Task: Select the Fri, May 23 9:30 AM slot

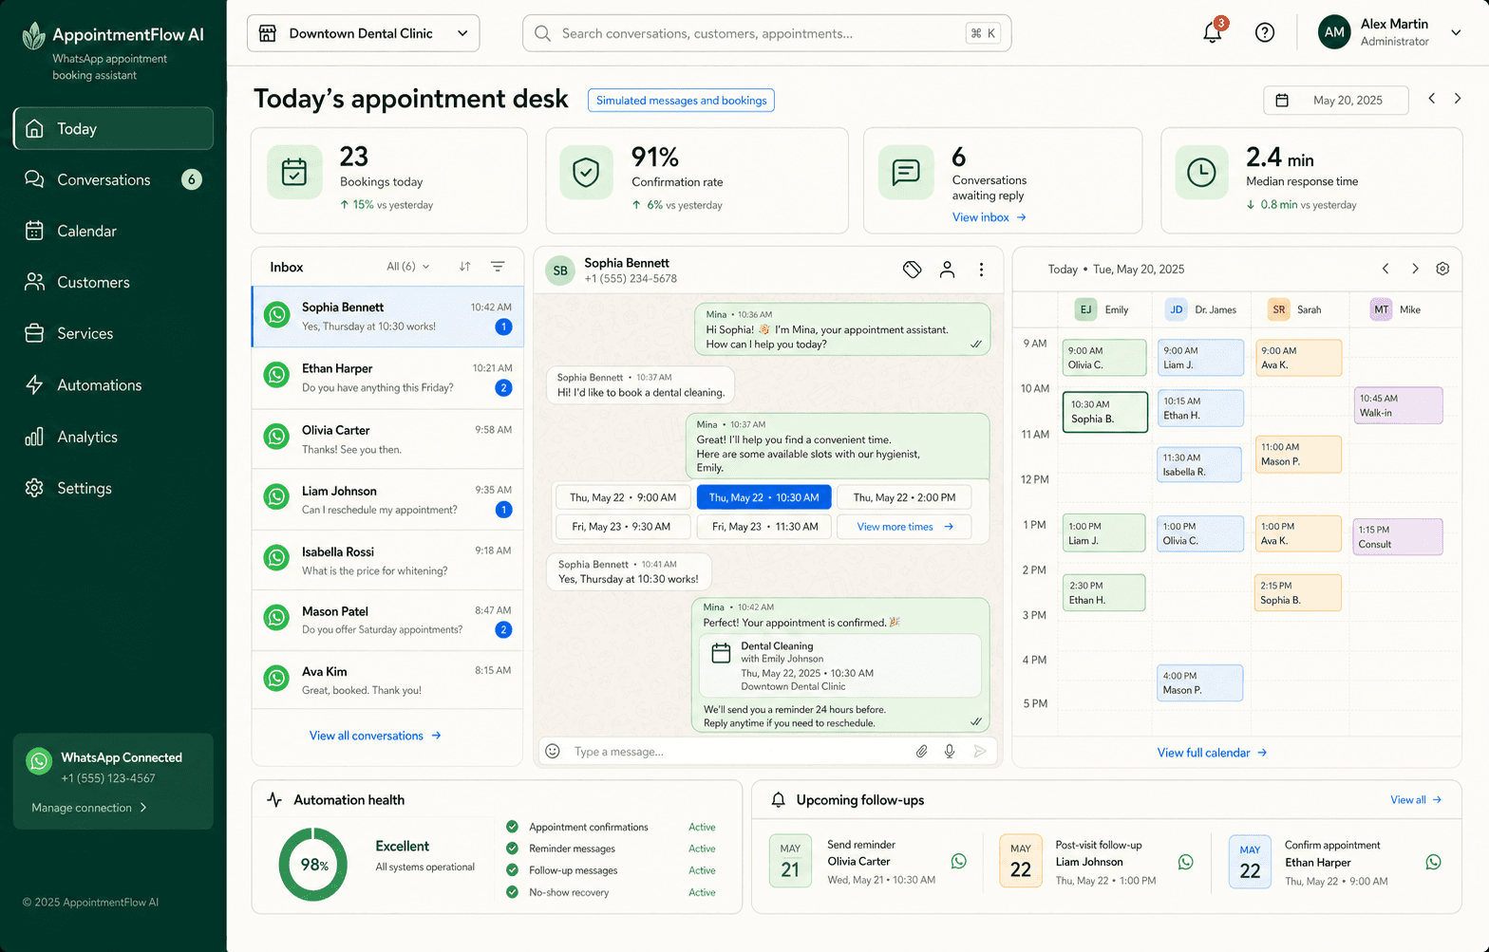Action: click(623, 527)
